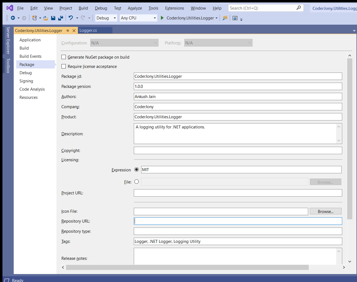The image size is (357, 282).
Task: Click the Save toolbar icon
Action: pos(53,18)
